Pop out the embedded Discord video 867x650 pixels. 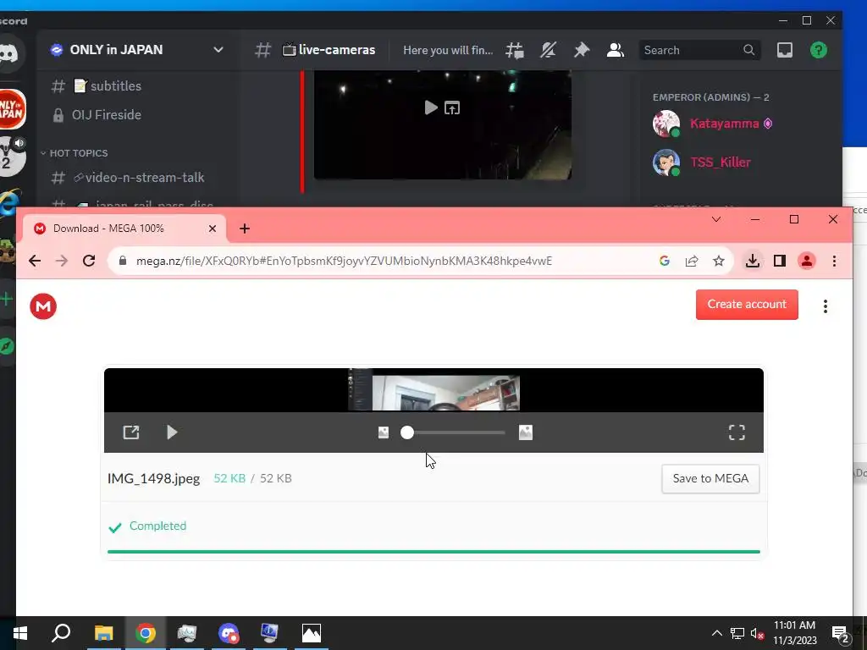[452, 108]
